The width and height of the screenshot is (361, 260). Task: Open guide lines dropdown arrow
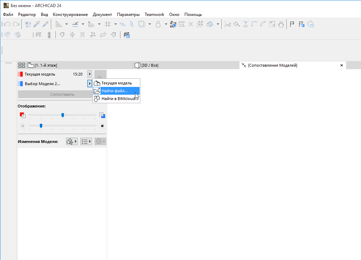pyautogui.click(x=66, y=24)
